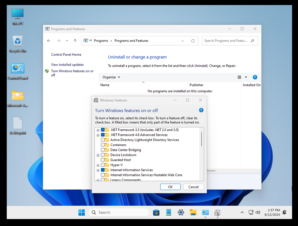This screenshot has width=298, height=226.
Task: Open Microsoft Store from taskbar
Action: pos(156,212)
